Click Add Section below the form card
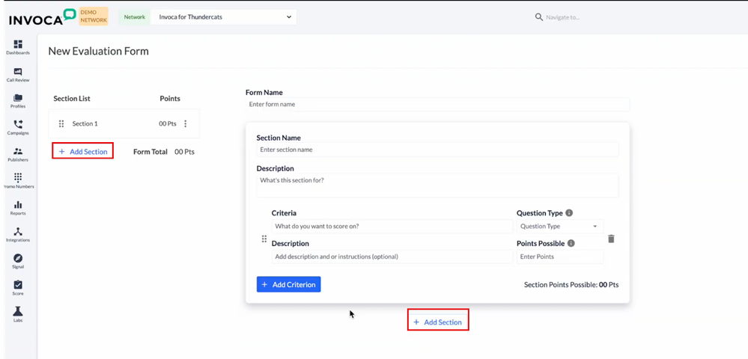This screenshot has height=359, width=748. 438,322
